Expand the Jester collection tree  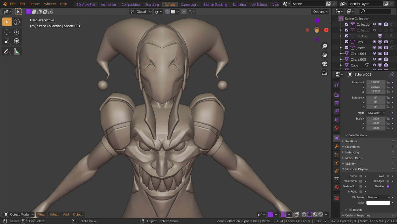tap(341, 48)
